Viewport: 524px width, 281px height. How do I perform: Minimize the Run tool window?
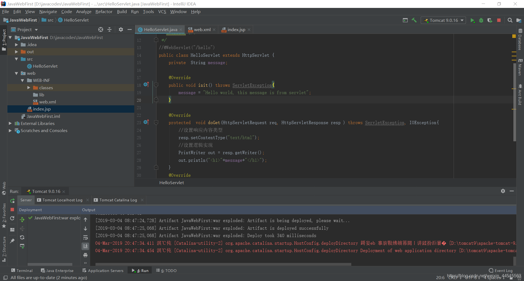tap(512, 191)
